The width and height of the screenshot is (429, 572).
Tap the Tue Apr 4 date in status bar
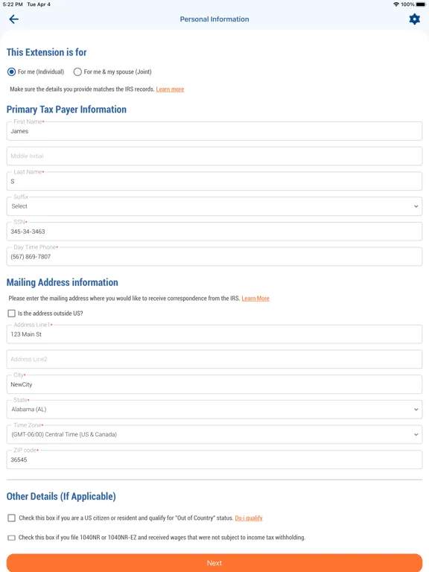pos(39,4)
